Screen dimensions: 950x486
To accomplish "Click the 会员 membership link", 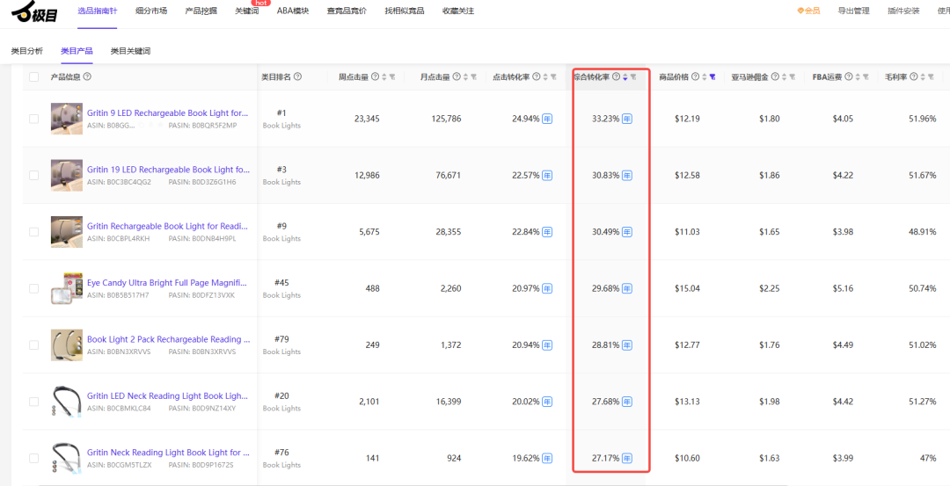I will pos(808,11).
